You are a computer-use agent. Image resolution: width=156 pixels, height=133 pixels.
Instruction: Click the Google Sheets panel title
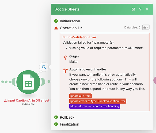pos(67,9)
